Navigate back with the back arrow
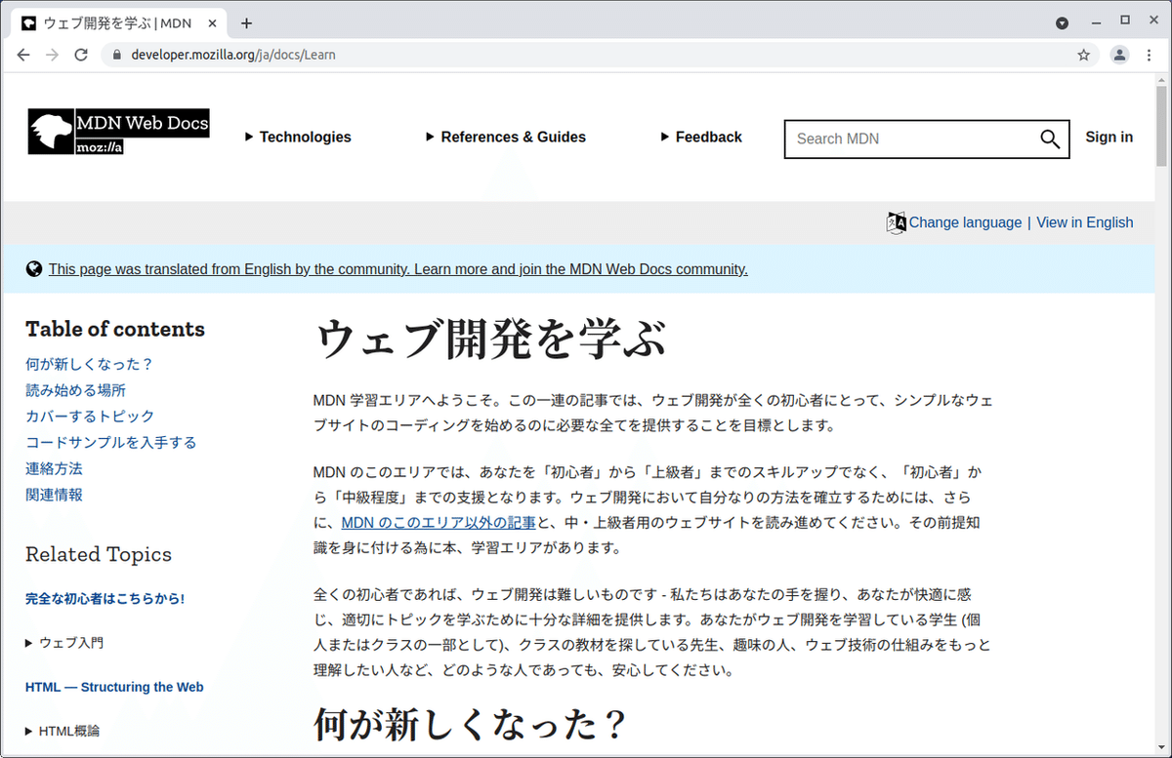Image resolution: width=1172 pixels, height=758 pixels. tap(23, 55)
